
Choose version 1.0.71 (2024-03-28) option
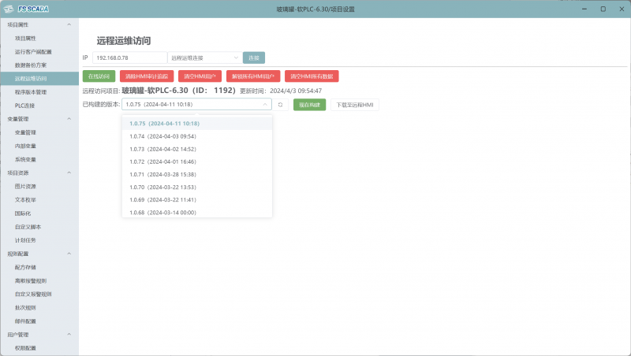(x=162, y=174)
